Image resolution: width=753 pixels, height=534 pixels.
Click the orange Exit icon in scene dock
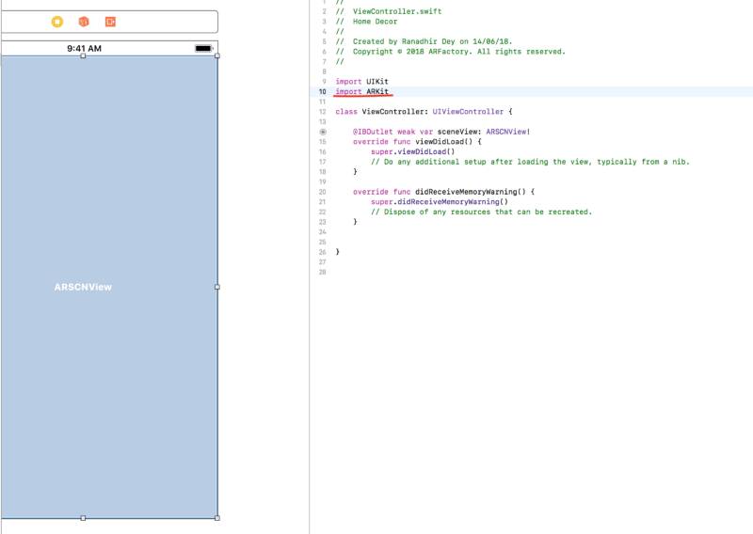point(110,22)
